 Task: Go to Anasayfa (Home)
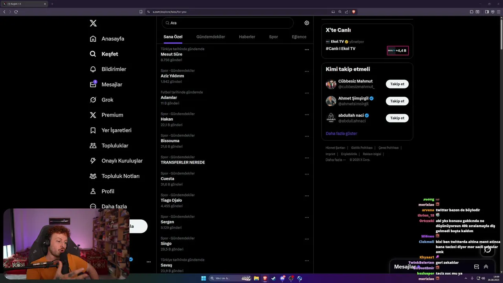(x=107, y=39)
